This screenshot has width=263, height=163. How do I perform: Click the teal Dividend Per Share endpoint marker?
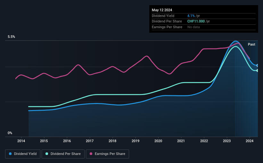[x=258, y=71]
